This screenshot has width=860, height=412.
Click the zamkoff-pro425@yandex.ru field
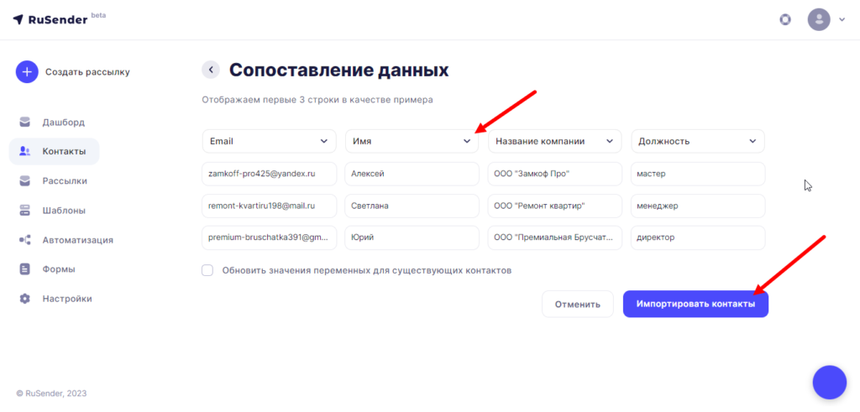(x=270, y=175)
